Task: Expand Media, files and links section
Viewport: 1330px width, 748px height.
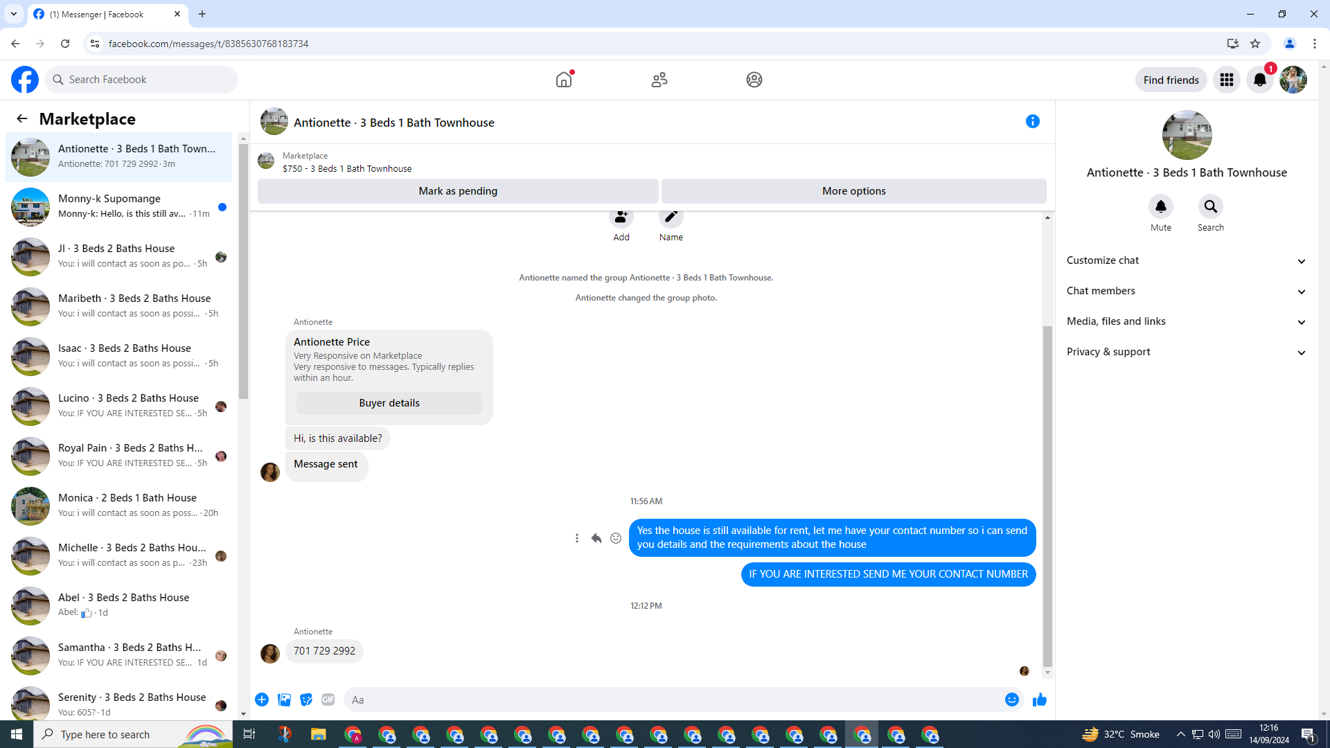Action: point(1186,321)
